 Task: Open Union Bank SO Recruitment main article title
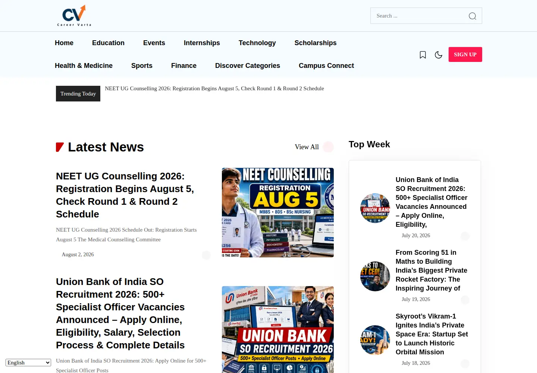click(x=120, y=313)
